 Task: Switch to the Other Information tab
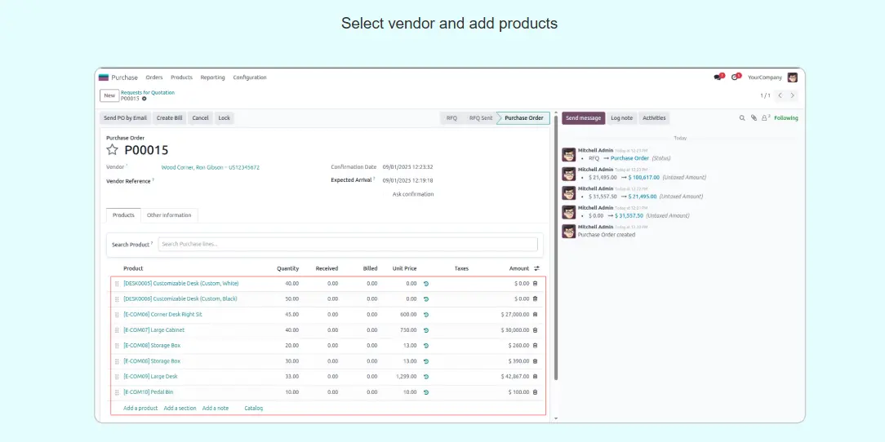point(169,215)
